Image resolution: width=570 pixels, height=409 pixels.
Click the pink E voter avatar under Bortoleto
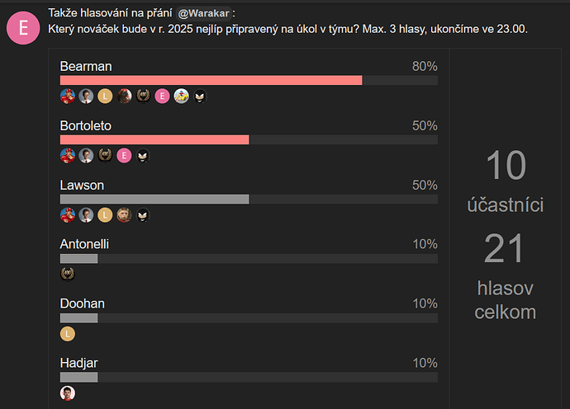click(x=124, y=156)
